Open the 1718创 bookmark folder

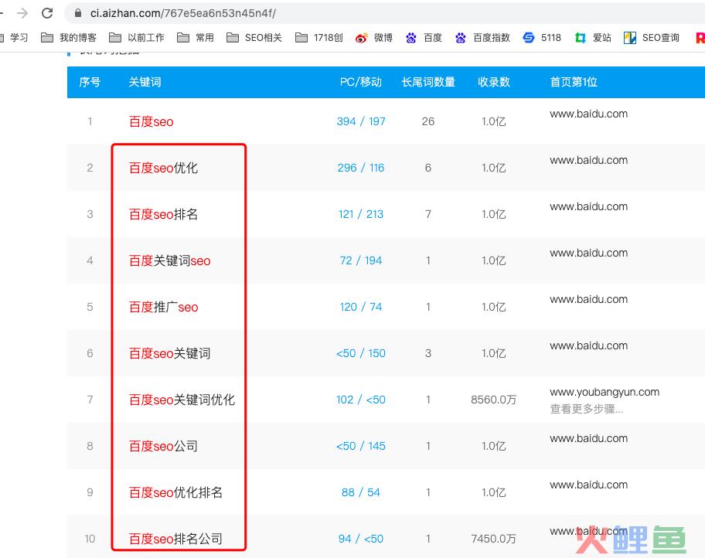318,37
